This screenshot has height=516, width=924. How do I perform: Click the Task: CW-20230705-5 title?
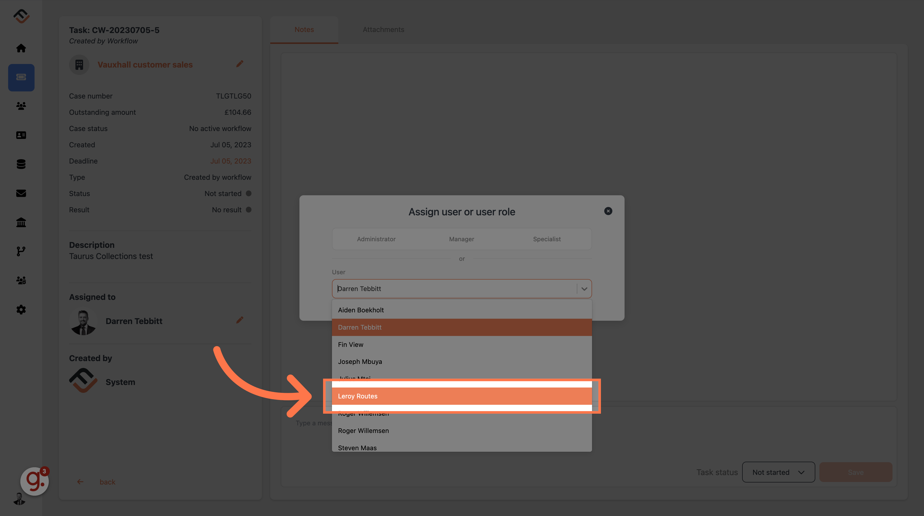(x=114, y=30)
